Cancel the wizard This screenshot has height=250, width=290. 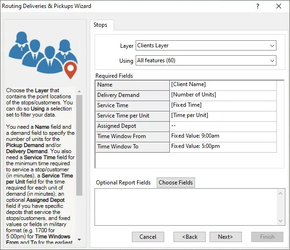click(148, 237)
